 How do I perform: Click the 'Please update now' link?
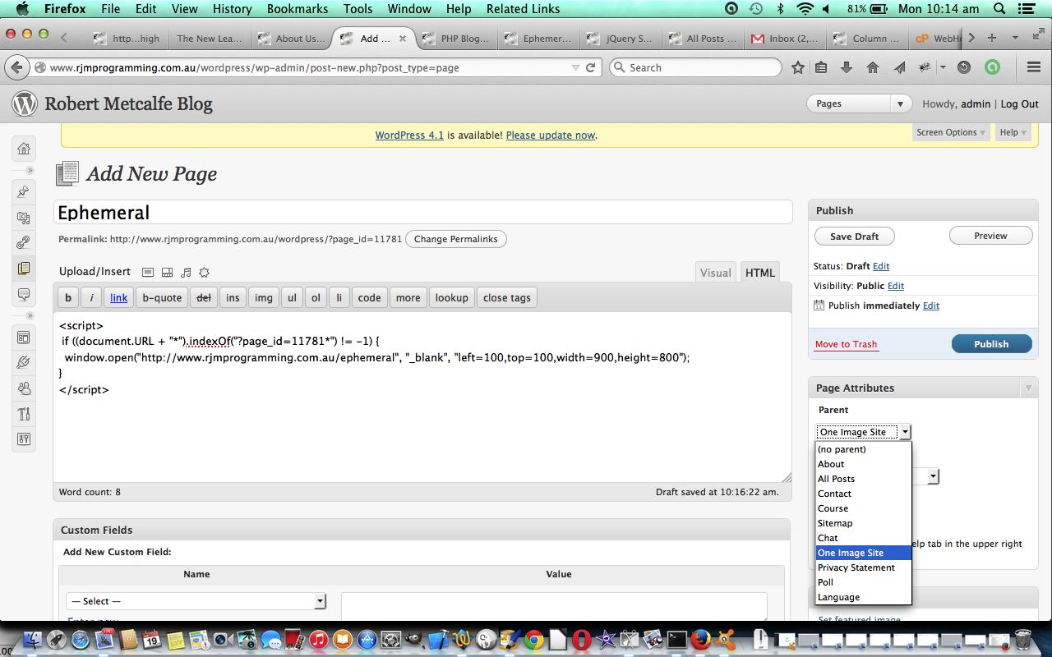click(550, 136)
